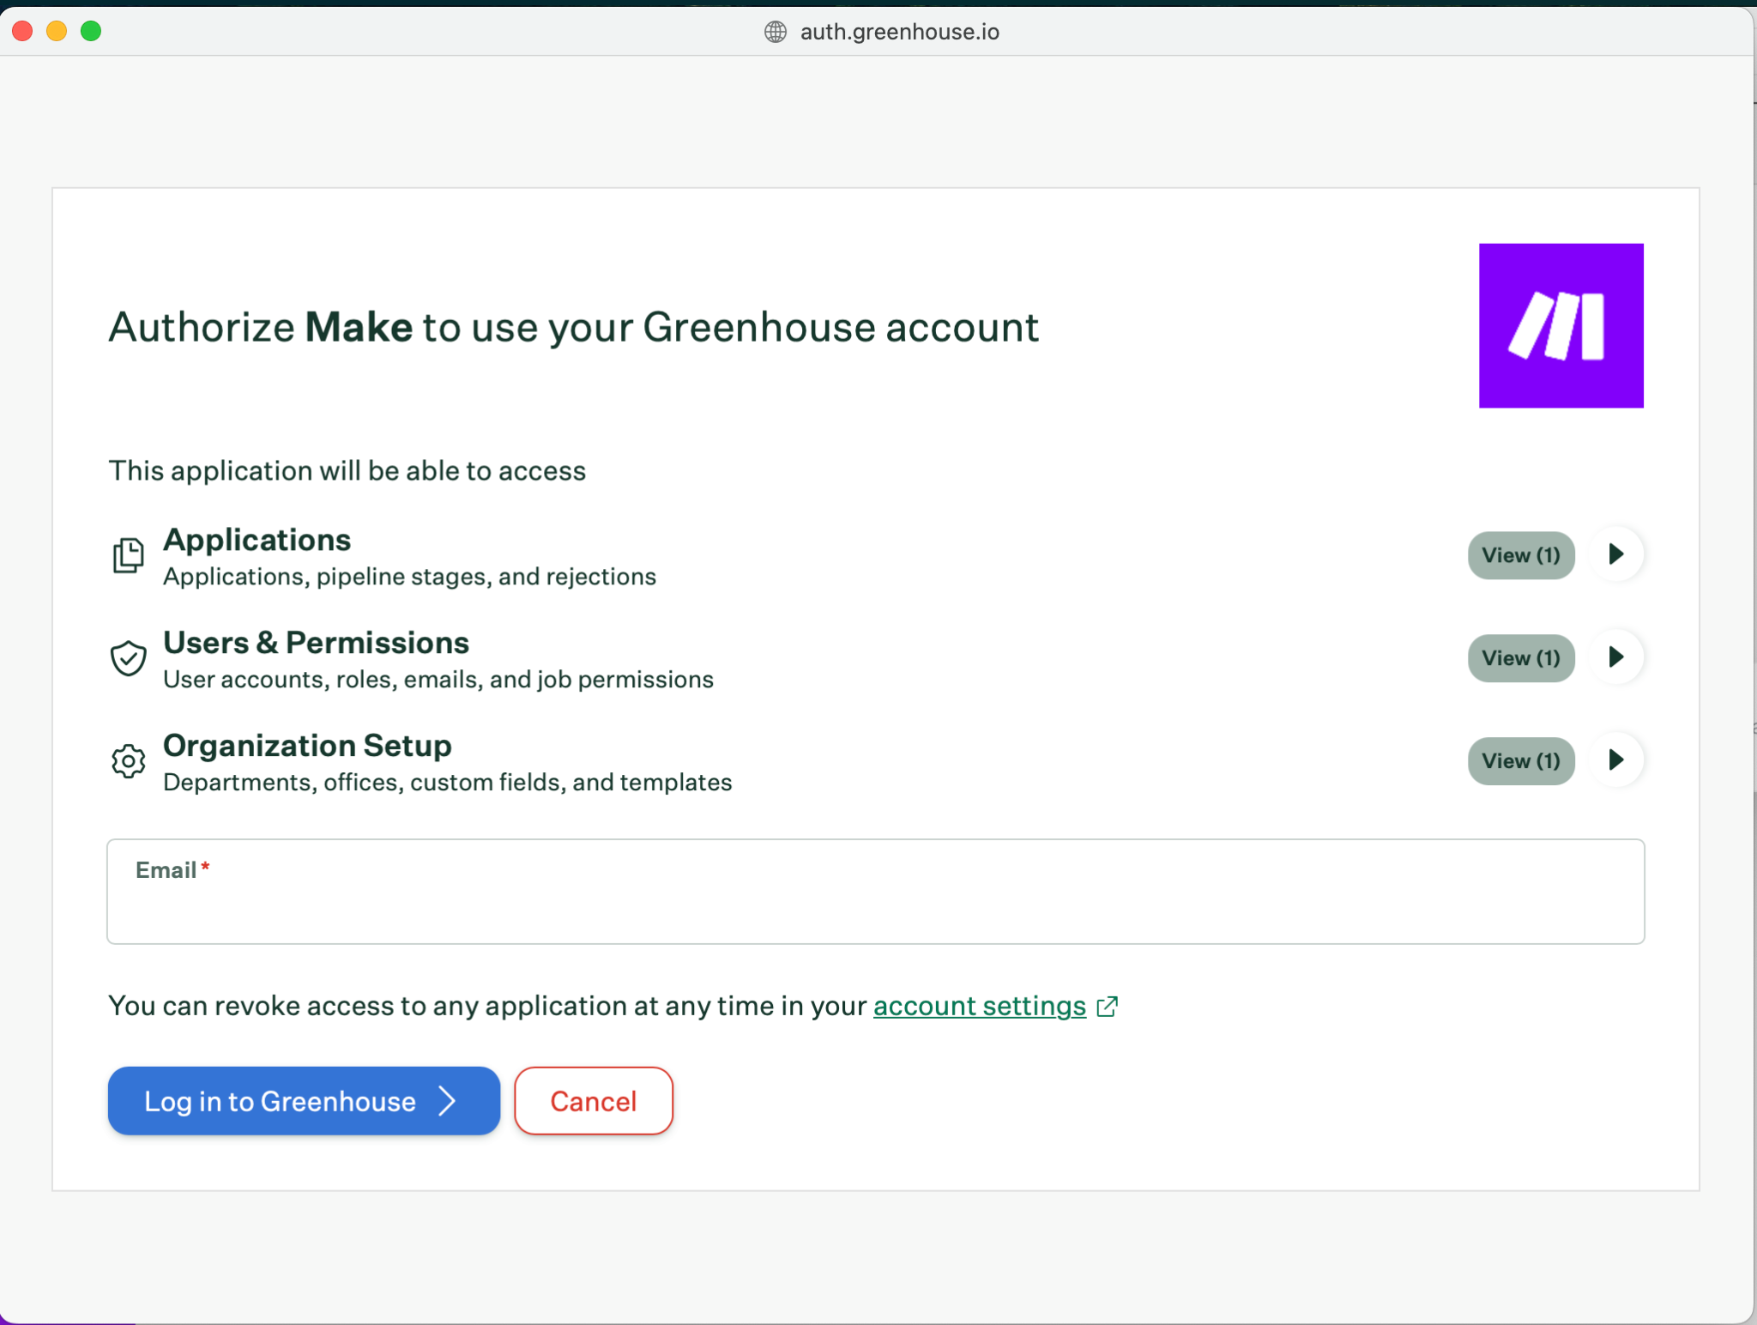
Task: Click the Applications documents icon
Action: pos(128,555)
